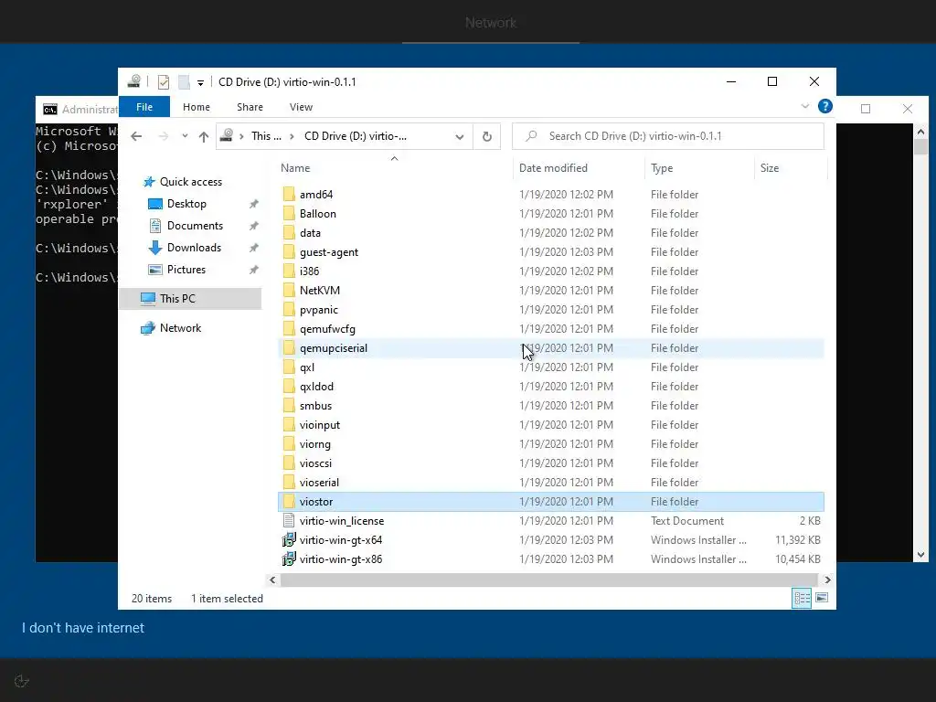This screenshot has width=936, height=702.
Task: Click the New folder quick access icon
Action: pyautogui.click(x=184, y=81)
